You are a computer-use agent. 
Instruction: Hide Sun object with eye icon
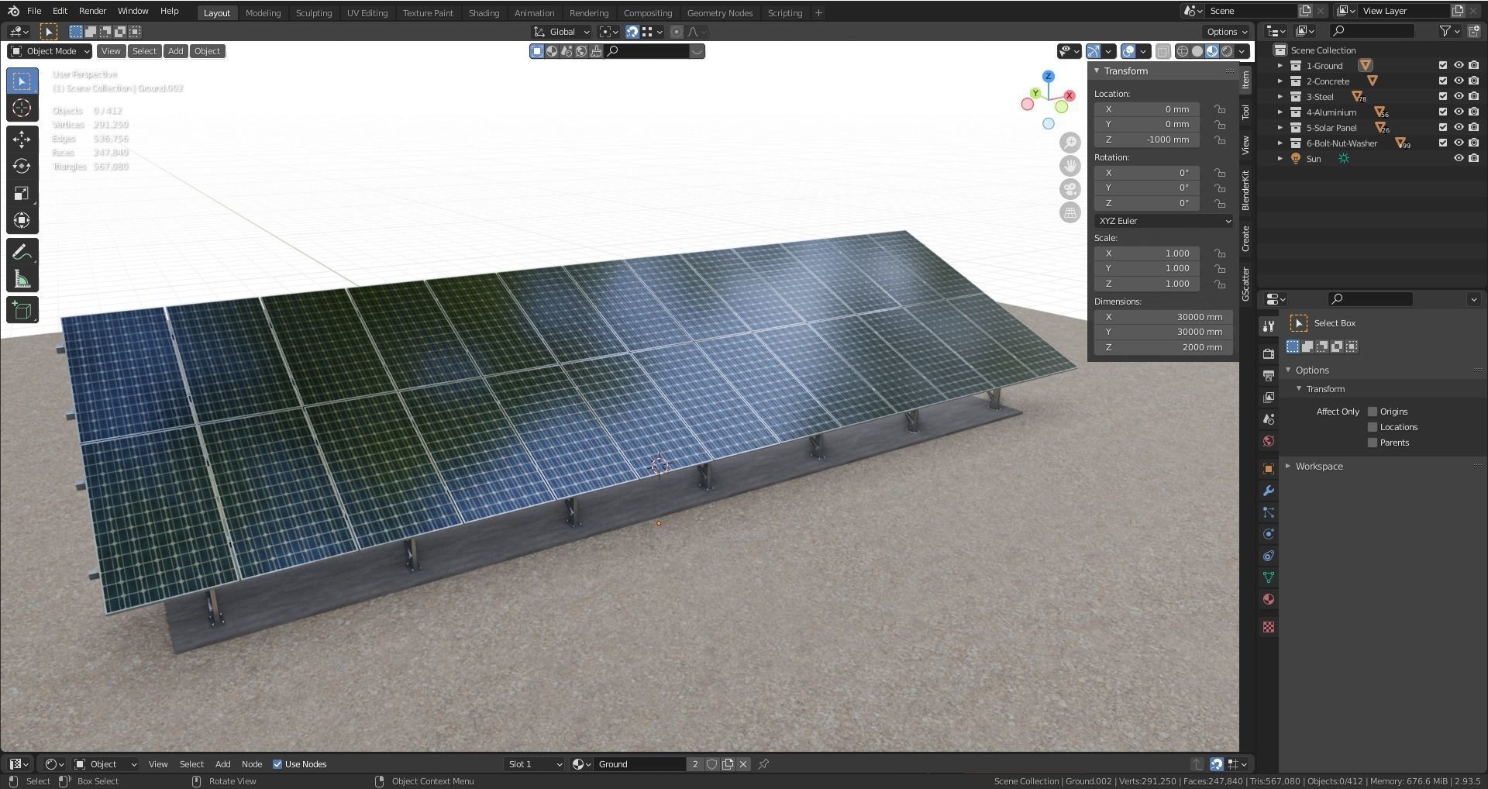click(x=1458, y=158)
